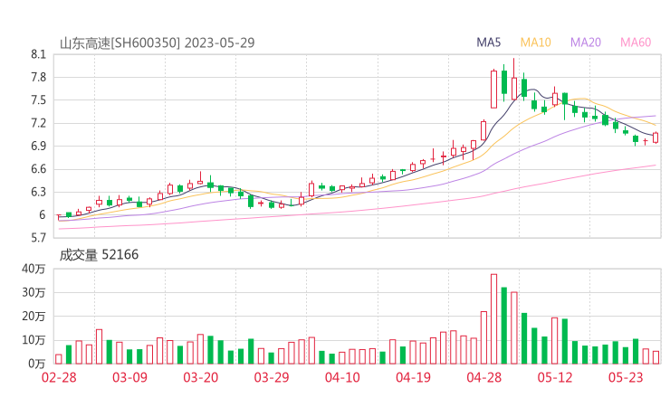Viewport: 670px width, 398px height.
Task: Pick the 04-10 date label
Action: [342, 377]
